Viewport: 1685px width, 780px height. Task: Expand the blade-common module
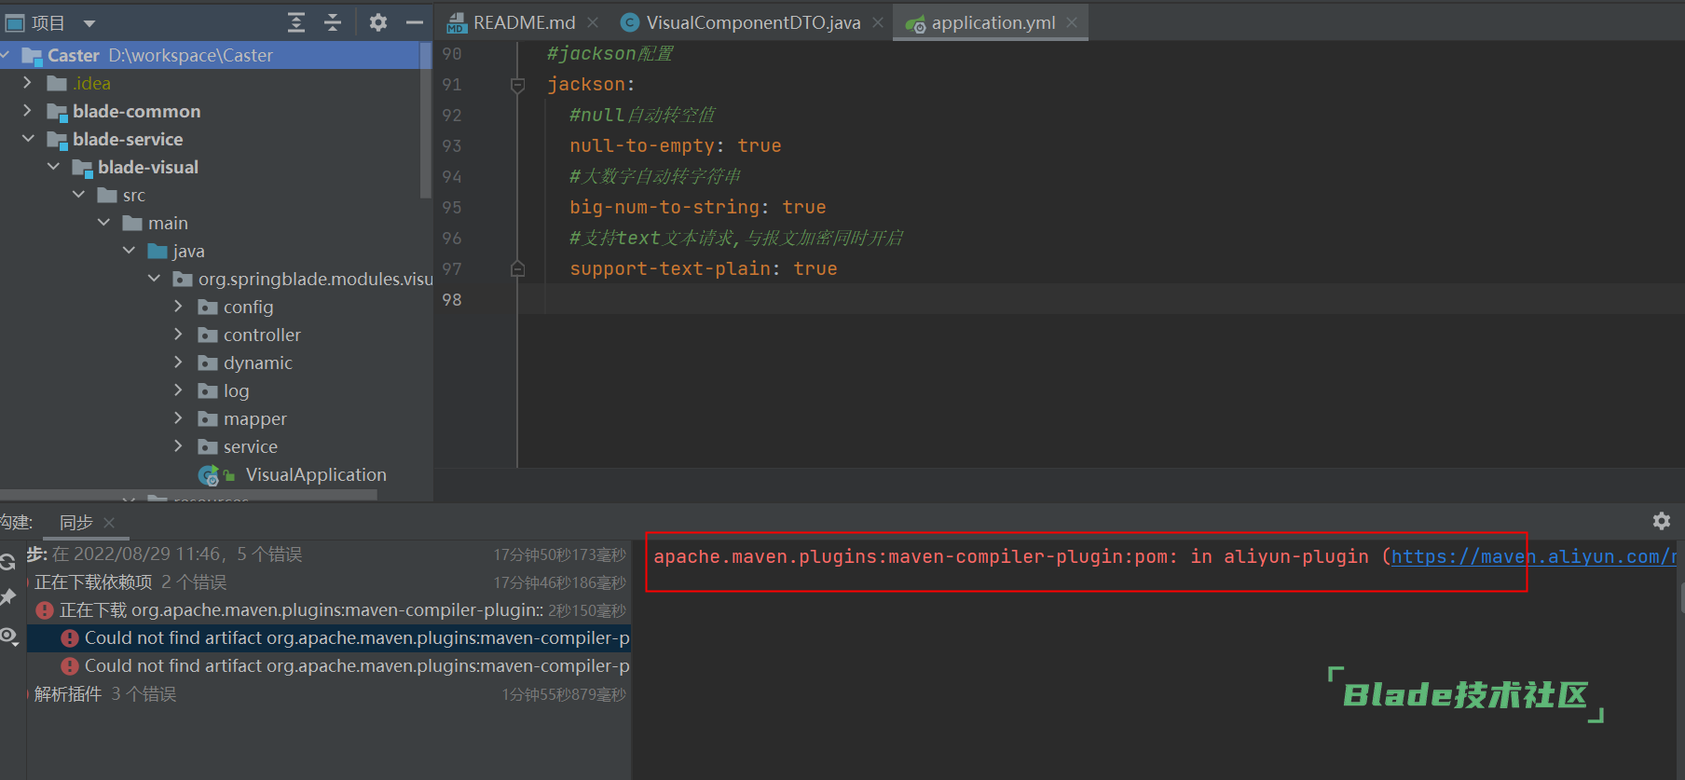coord(28,111)
